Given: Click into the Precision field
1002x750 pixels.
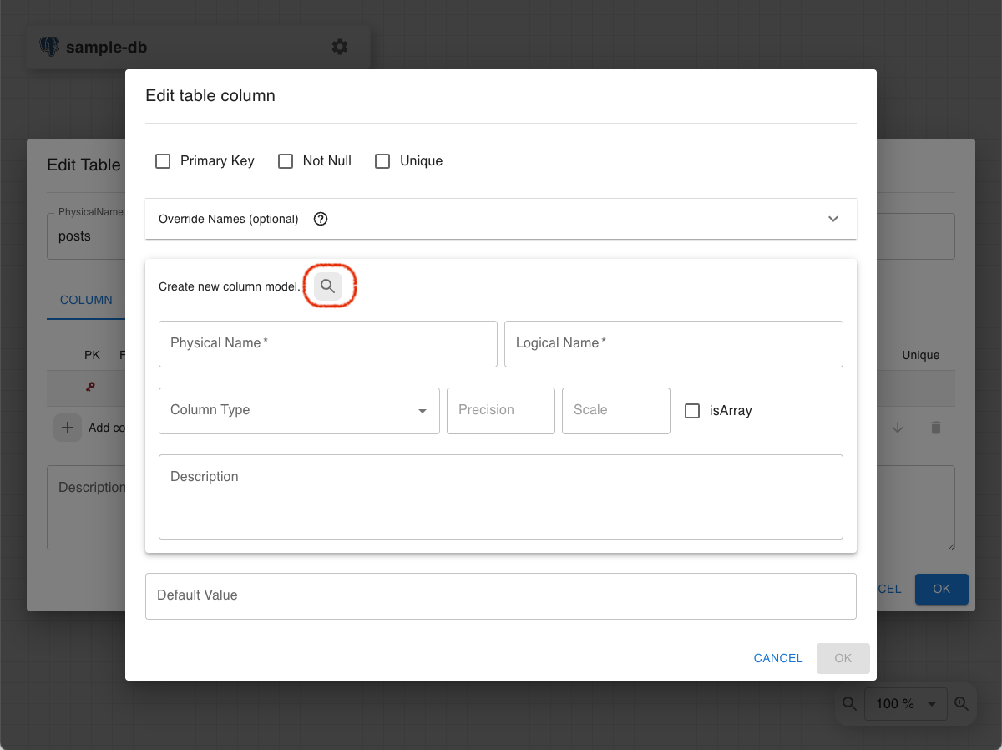Looking at the screenshot, I should [x=501, y=411].
